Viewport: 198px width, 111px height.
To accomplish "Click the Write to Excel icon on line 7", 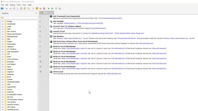I will pyautogui.click(x=51, y=47).
